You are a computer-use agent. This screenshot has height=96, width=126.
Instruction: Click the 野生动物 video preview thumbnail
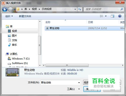click(13, 72)
